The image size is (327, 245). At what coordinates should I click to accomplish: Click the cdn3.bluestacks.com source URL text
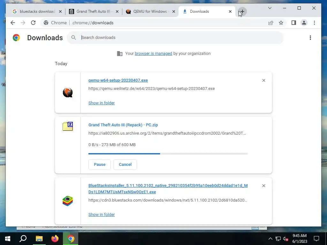pyautogui.click(x=168, y=200)
